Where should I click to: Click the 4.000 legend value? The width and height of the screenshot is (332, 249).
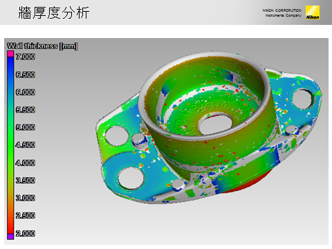click(x=26, y=163)
